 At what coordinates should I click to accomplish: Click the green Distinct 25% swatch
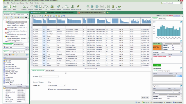(x=157, y=44)
